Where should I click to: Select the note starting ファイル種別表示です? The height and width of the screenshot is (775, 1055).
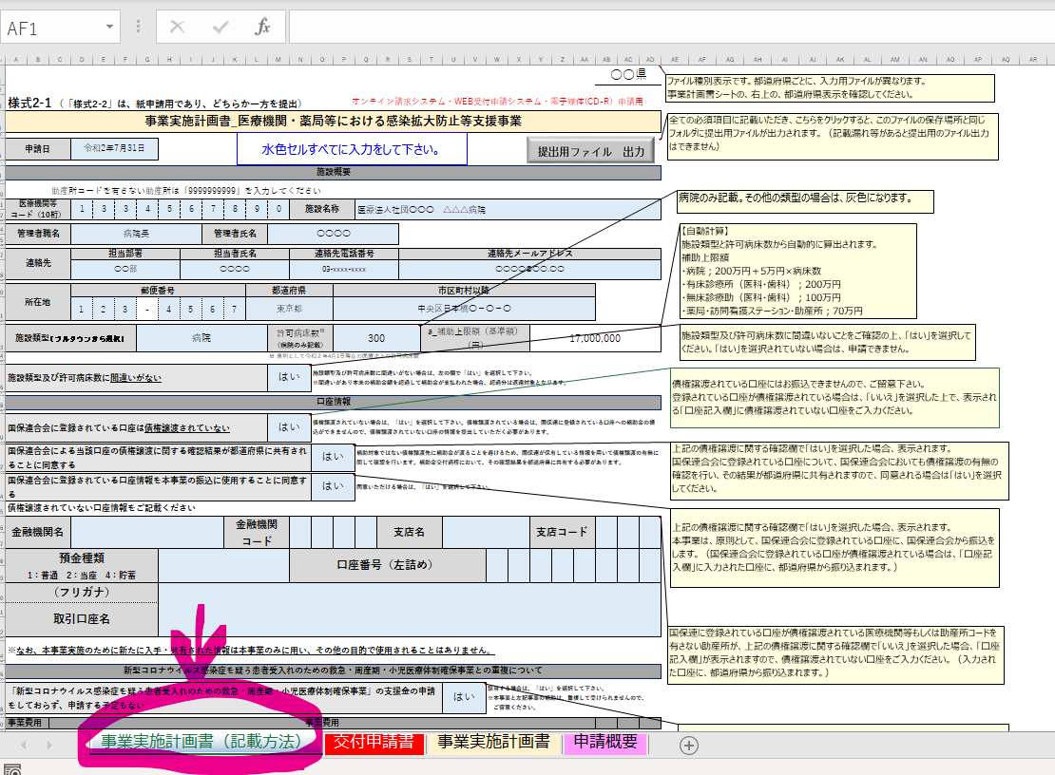pyautogui.click(x=830, y=88)
